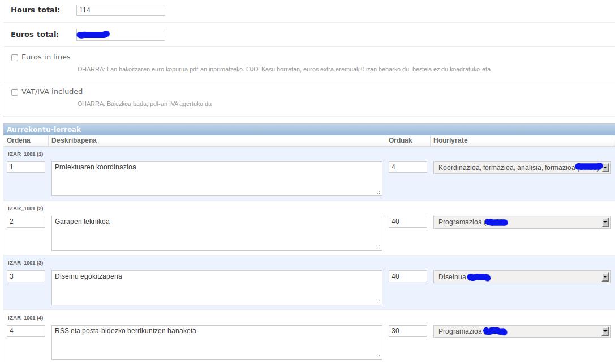This screenshot has height=362, width=615.
Task: Open the Diseinua hourly rate dropdown
Action: pos(522,277)
